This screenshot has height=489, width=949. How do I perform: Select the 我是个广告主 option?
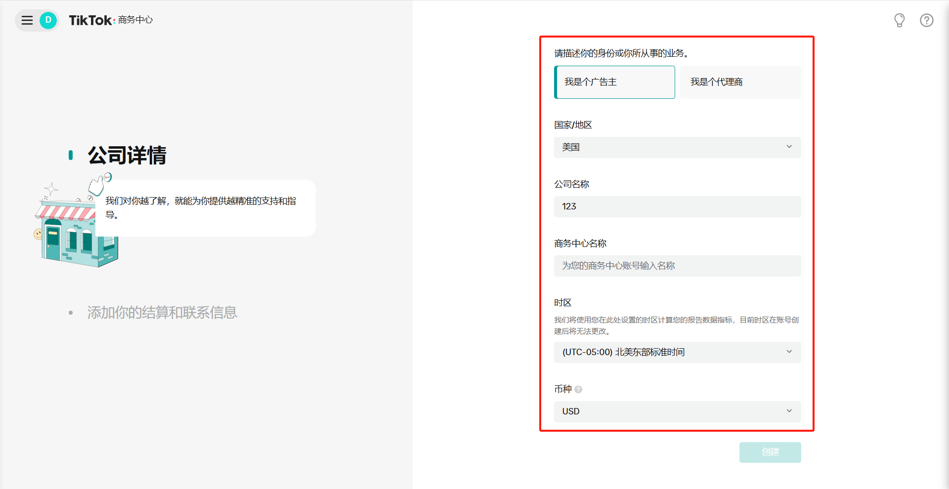614,82
